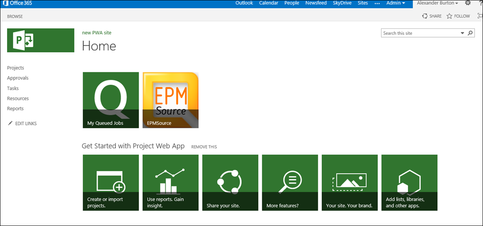Viewport: 483px width, 226px height.
Task: Click the search magnifier icon
Action: coord(470,33)
